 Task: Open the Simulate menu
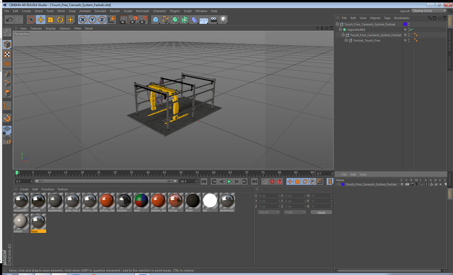pos(100,11)
